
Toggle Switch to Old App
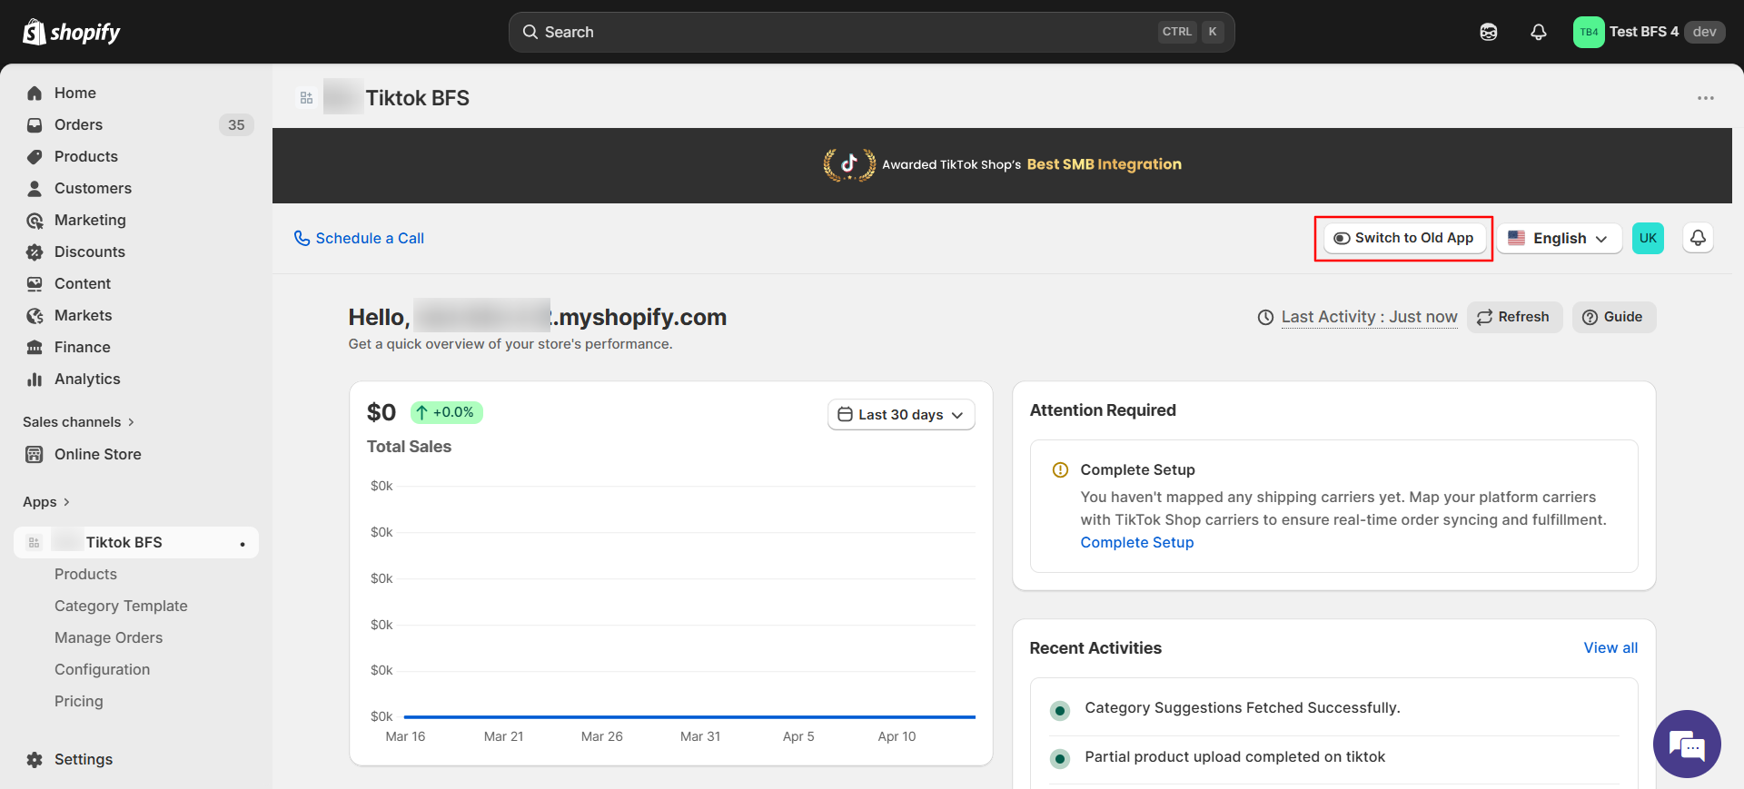coord(1403,238)
